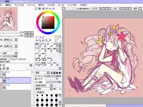Screen dimensions: 143x107
Task: Click zoom out button in top toolbar
Action: point(104,9)
